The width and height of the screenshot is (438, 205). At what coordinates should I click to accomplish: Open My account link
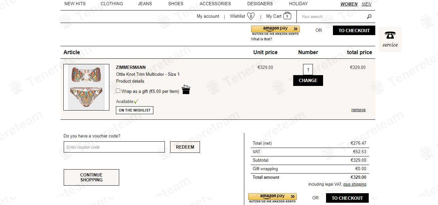(x=208, y=16)
